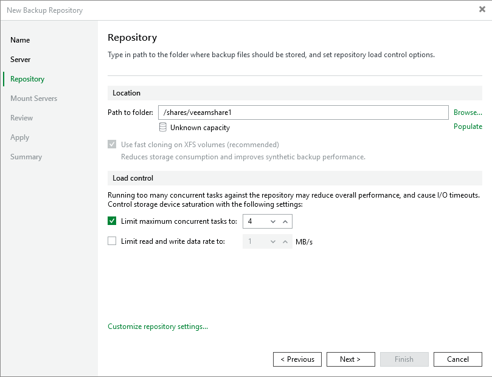Enable limit read and write data rate

112,241
